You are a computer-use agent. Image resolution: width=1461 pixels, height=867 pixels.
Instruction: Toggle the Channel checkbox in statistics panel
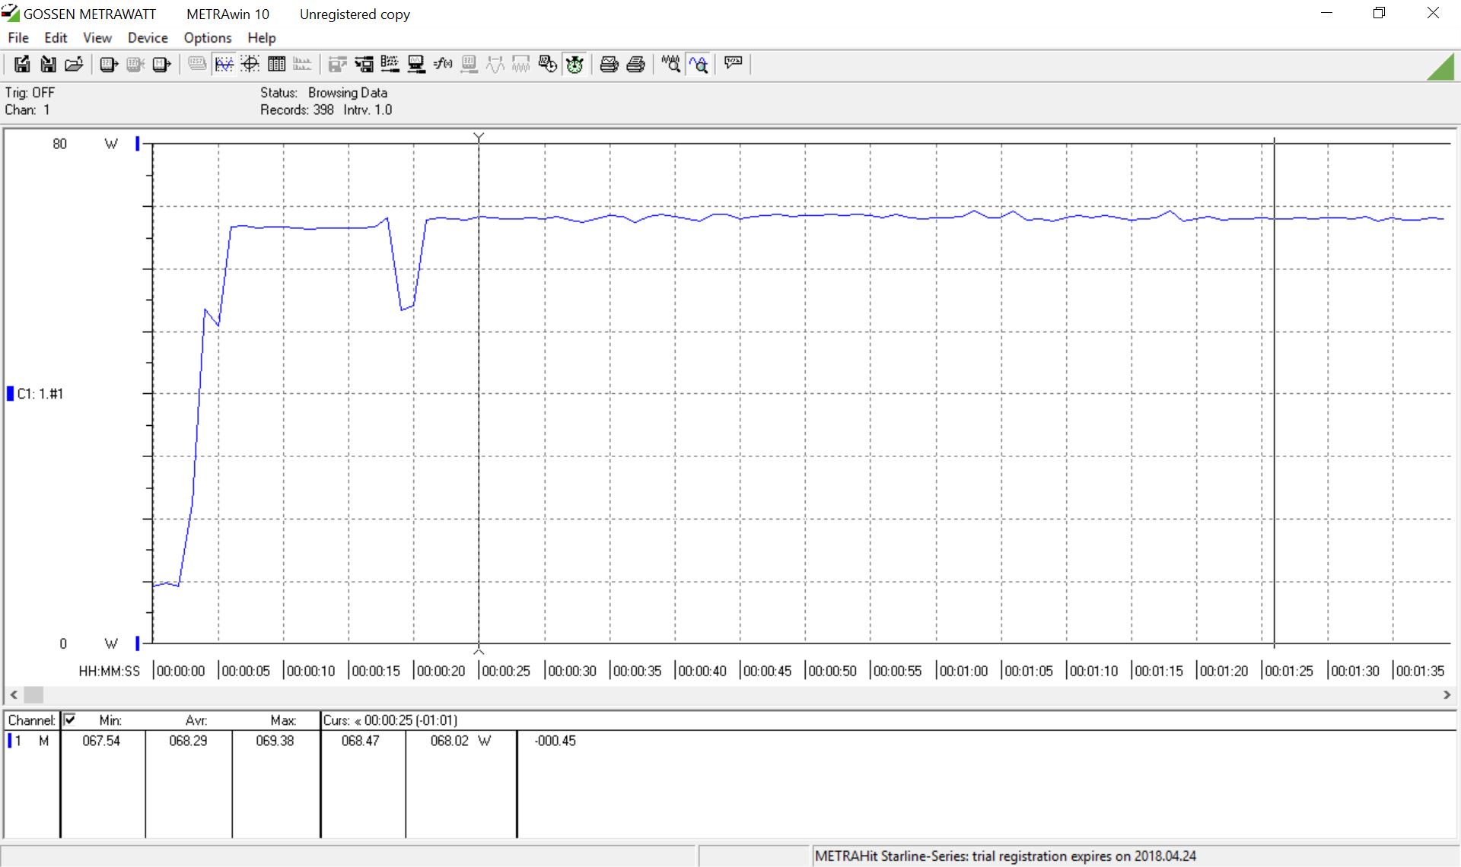coord(69,719)
